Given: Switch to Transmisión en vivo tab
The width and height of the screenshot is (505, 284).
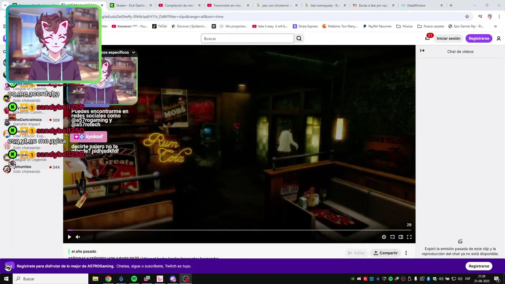Looking at the screenshot, I should (228, 6).
